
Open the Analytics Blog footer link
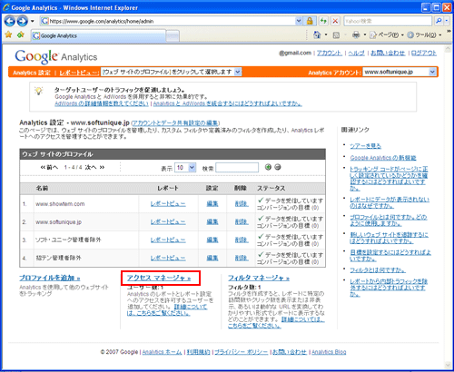tap(329, 352)
